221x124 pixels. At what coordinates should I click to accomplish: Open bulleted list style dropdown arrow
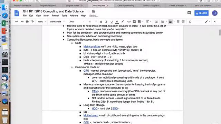[x=174, y=22]
